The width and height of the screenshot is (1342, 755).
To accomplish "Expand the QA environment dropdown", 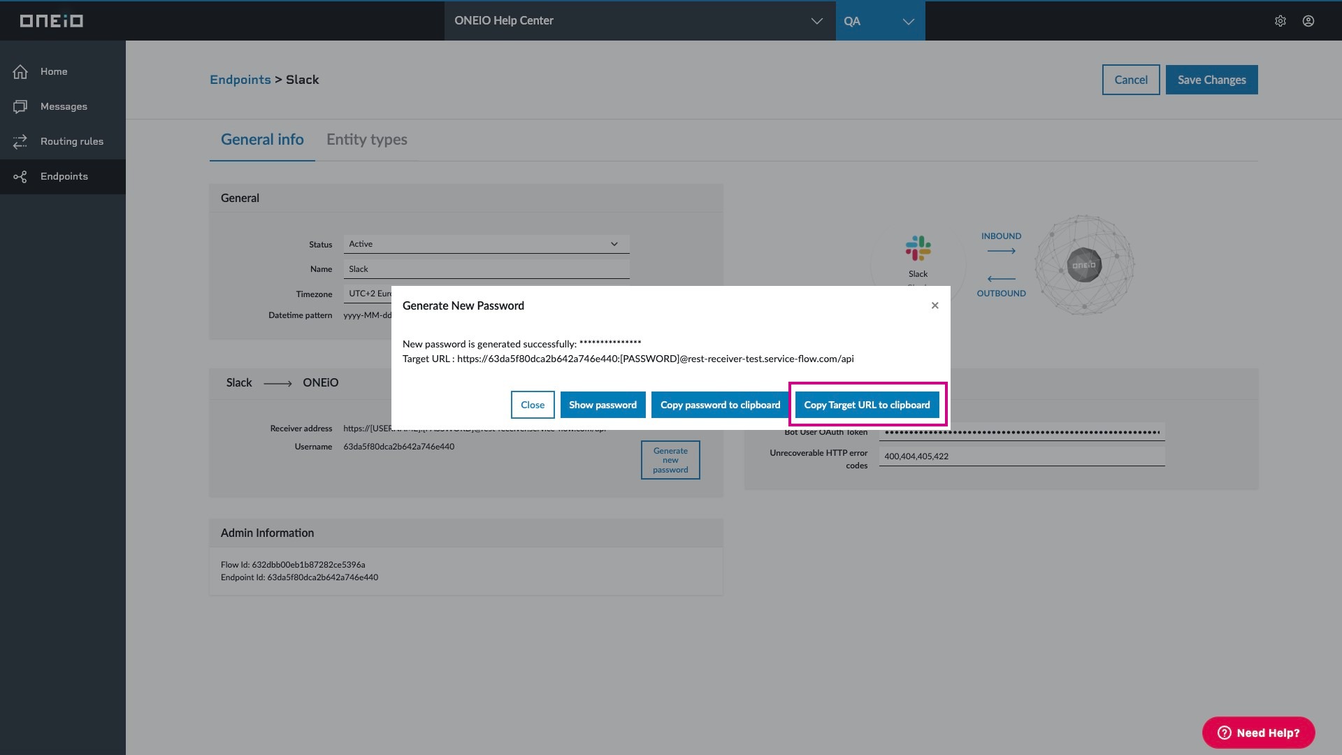I will 880,21.
